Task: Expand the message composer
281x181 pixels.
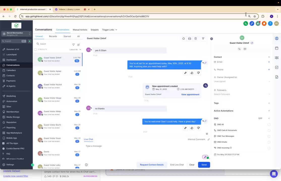Action: click(209, 139)
